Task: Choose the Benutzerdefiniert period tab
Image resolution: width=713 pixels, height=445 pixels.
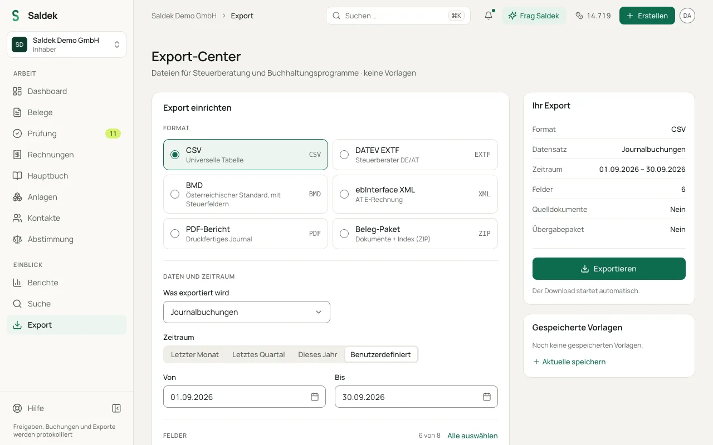Action: [x=380, y=354]
